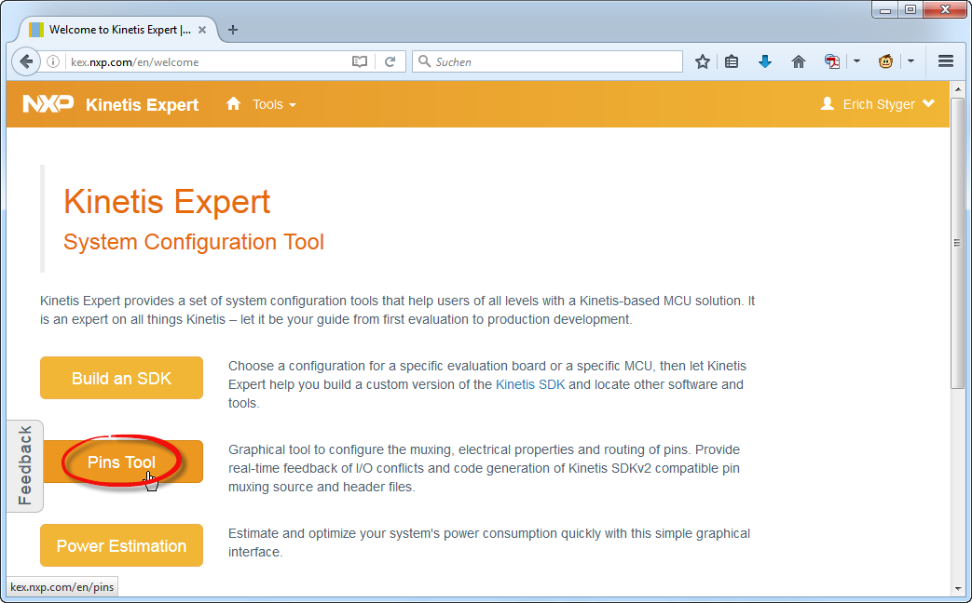Bookmark this page with the star icon
This screenshot has width=972, height=603.
pos(703,62)
